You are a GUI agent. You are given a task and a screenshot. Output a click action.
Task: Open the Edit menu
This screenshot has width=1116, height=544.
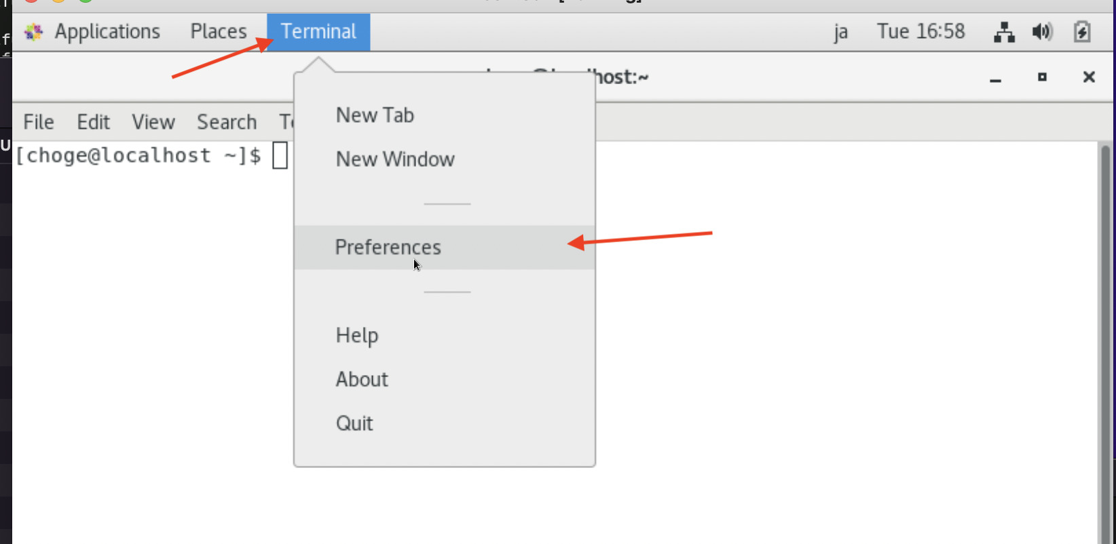point(93,122)
